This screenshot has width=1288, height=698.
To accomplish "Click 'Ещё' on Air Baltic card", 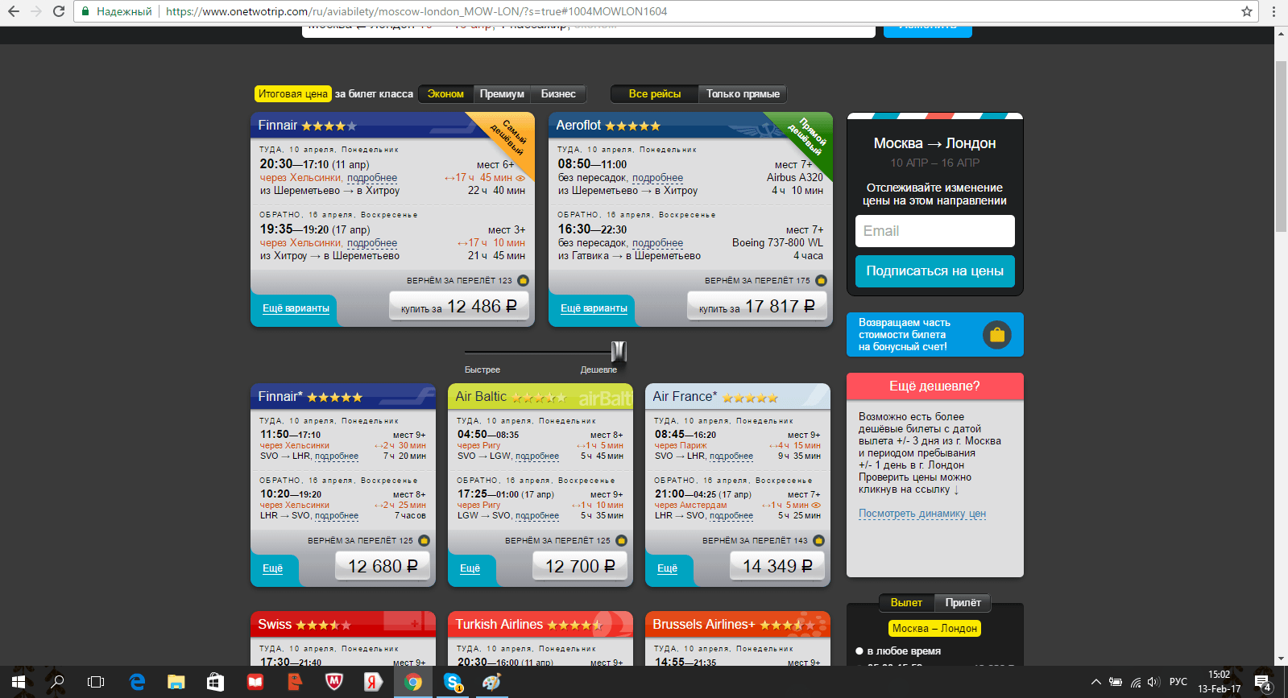I will point(470,568).
